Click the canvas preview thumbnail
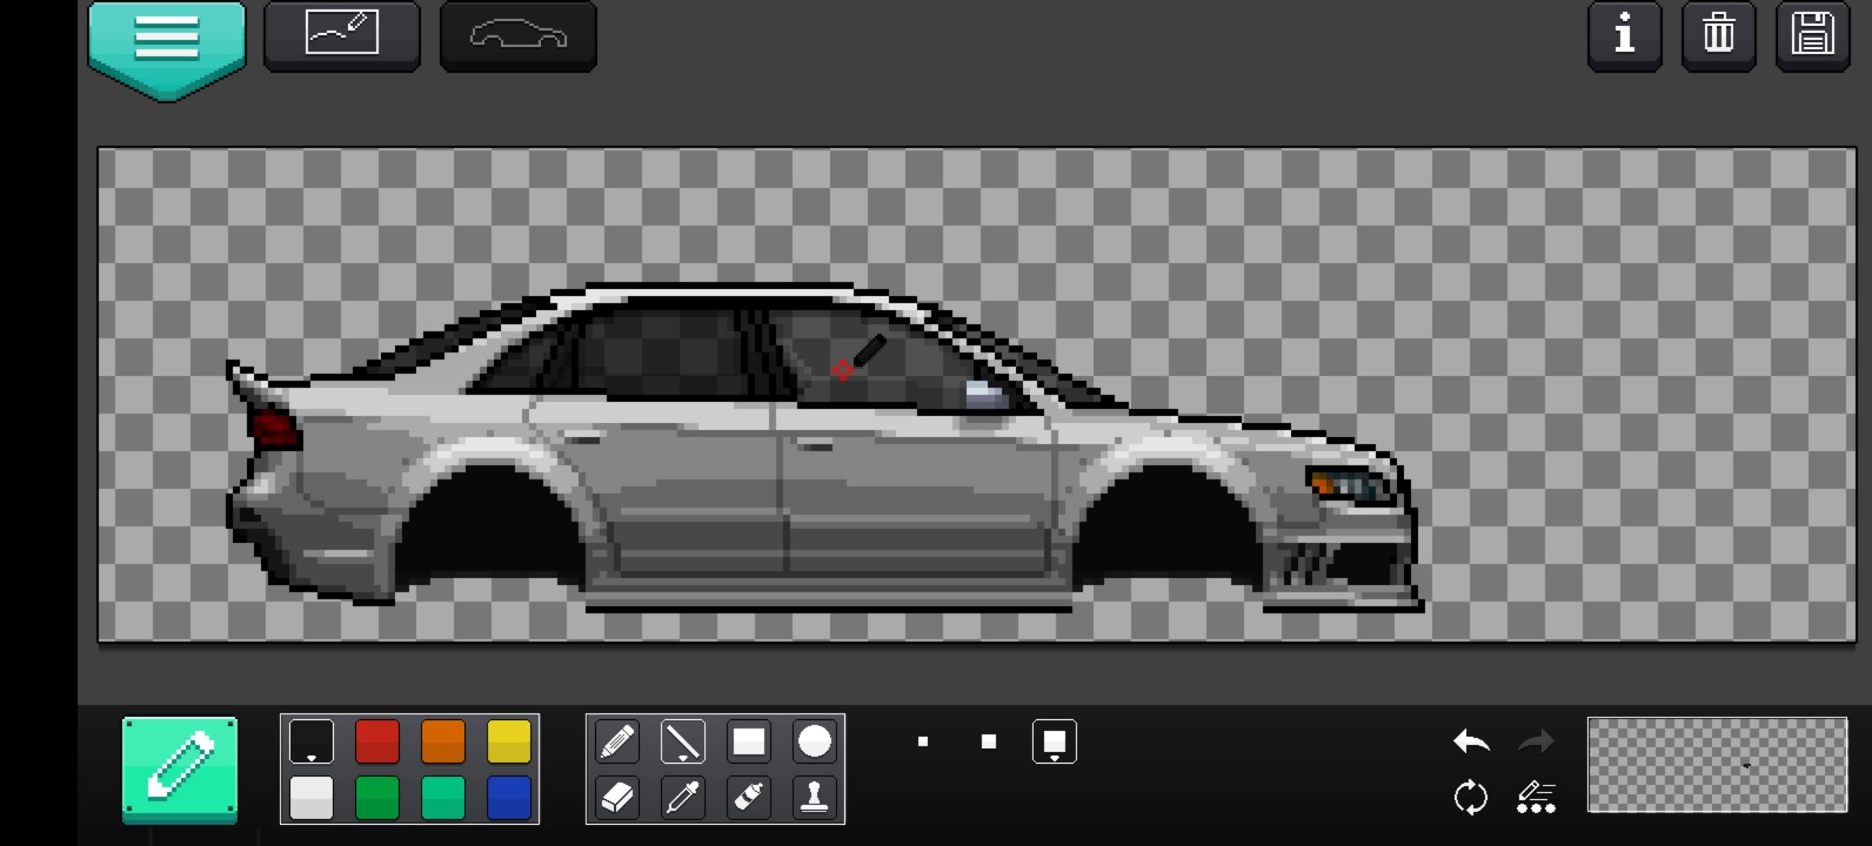This screenshot has height=846, width=1872. pos(1718,765)
